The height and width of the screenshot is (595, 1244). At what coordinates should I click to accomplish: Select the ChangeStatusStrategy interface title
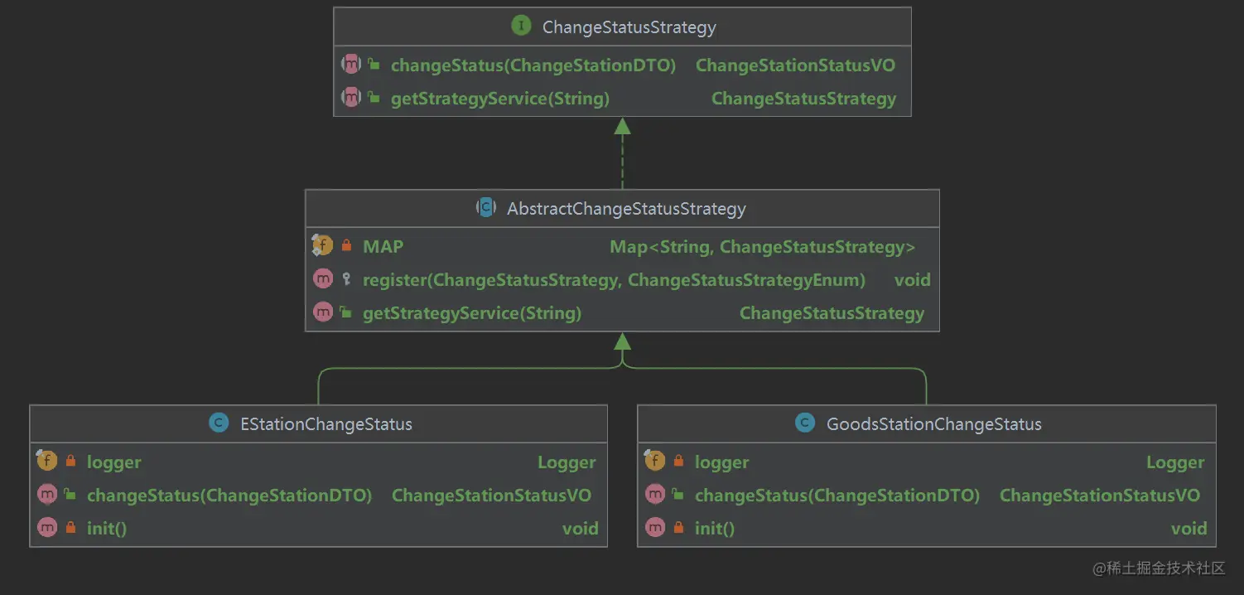click(x=629, y=27)
